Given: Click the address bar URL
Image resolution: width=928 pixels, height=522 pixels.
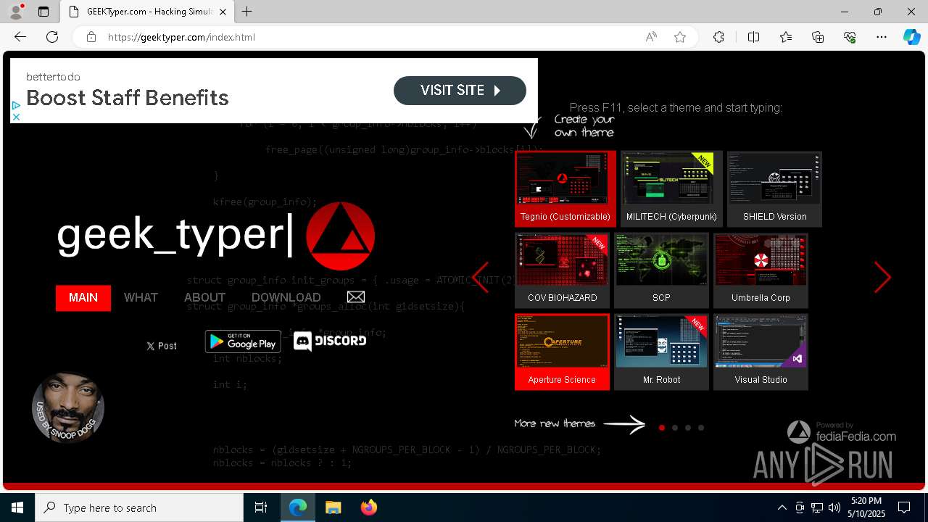Looking at the screenshot, I should point(181,37).
